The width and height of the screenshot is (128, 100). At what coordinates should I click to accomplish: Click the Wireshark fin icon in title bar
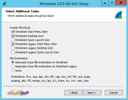click(4, 4)
